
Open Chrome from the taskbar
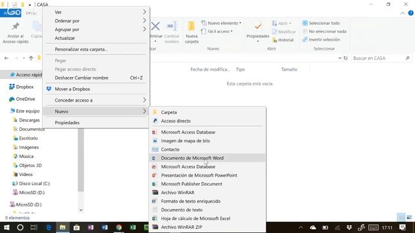[119, 227]
